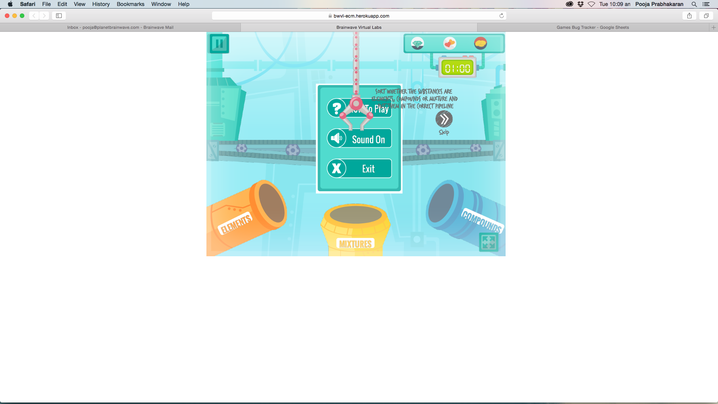Screen dimensions: 718x404
Task: Go back in Safari
Action: (34, 16)
